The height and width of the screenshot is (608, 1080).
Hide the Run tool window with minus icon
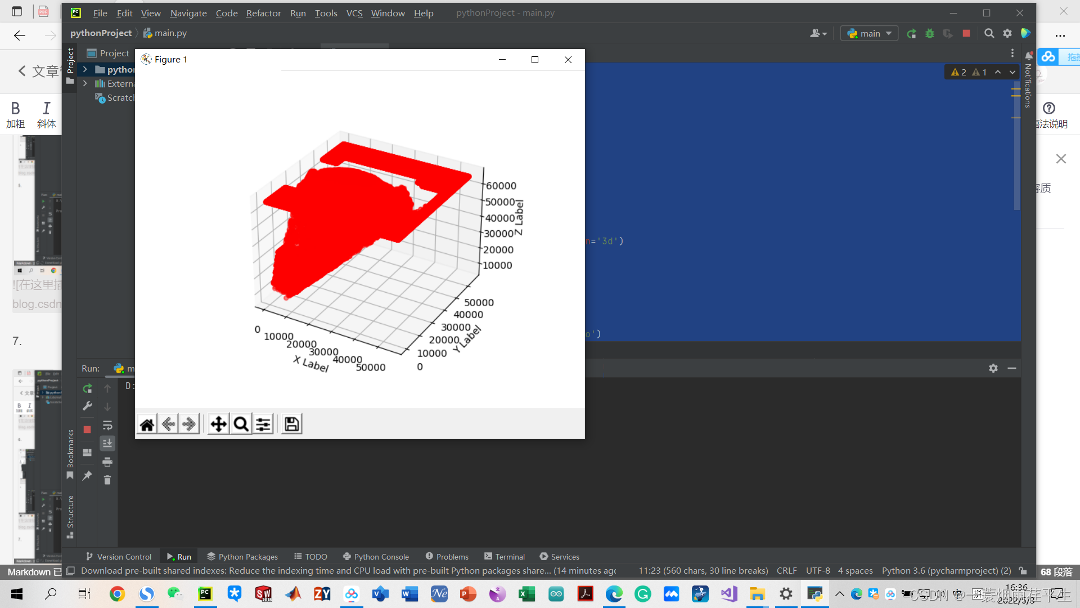[1012, 368]
